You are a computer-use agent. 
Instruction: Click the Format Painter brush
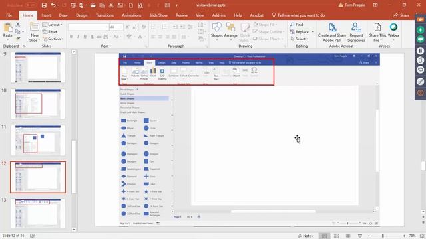pyautogui.click(x=18, y=39)
